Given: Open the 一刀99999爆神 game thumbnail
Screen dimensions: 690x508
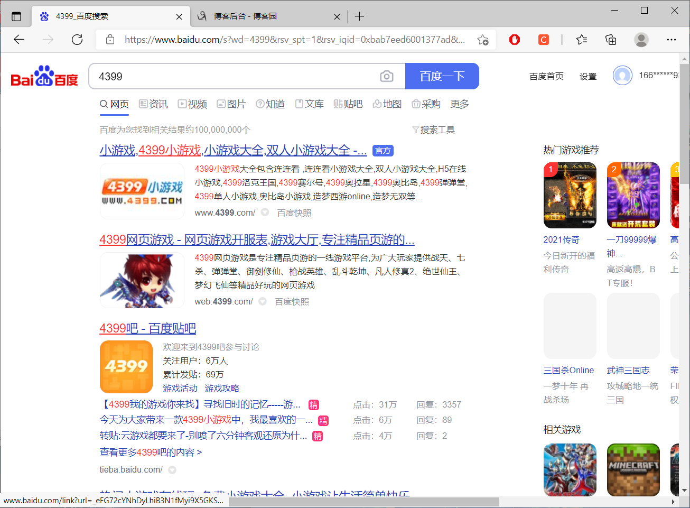Looking at the screenshot, I should [x=633, y=195].
